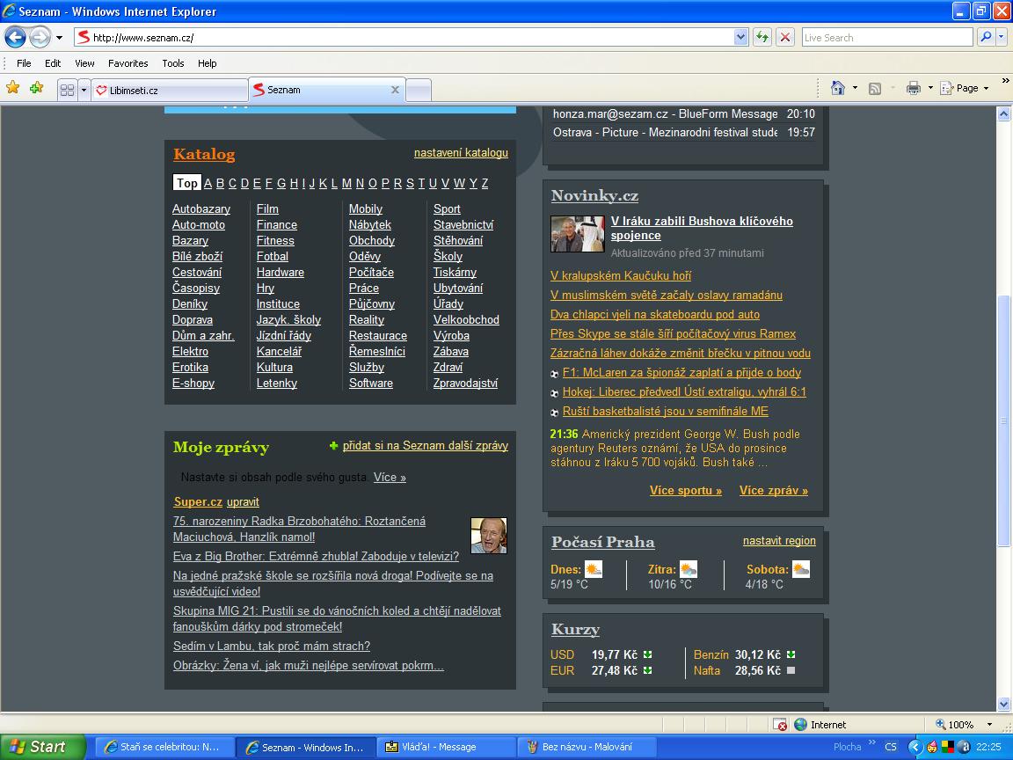Open the Edit menu
The height and width of the screenshot is (760, 1013).
pyautogui.click(x=53, y=63)
